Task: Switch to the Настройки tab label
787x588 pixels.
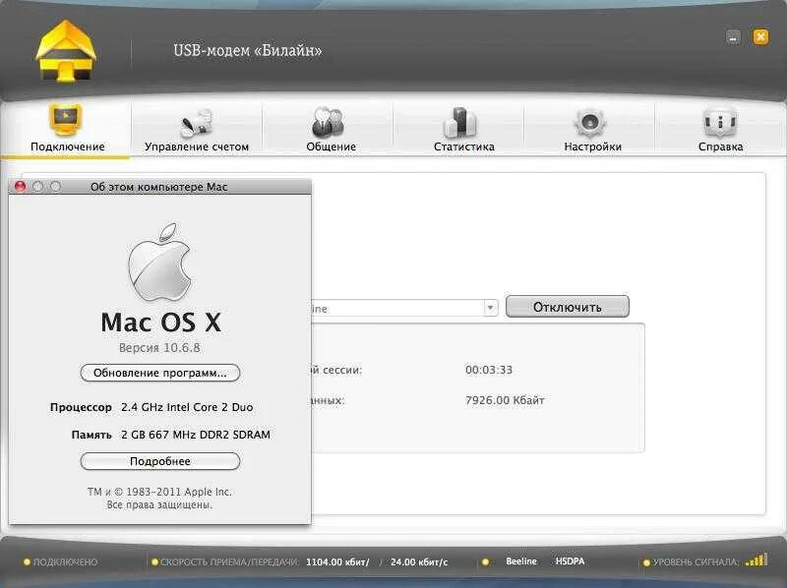Action: pyautogui.click(x=593, y=147)
